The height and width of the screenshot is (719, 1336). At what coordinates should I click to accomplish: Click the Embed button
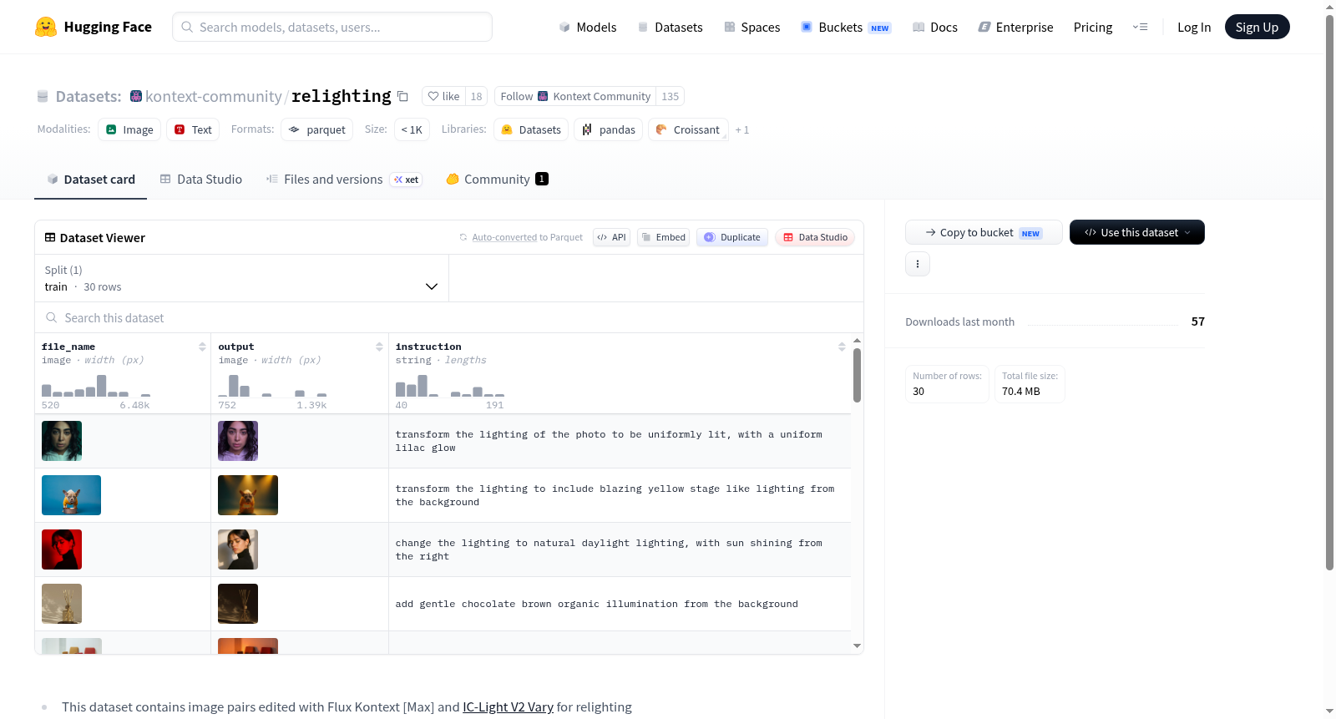click(x=663, y=237)
